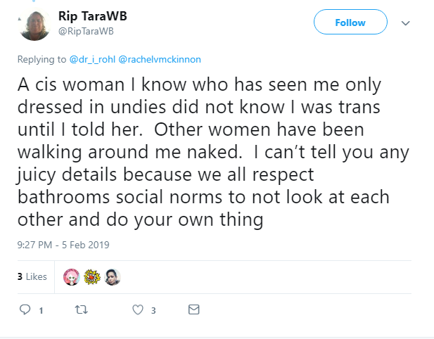Click the like count number 3

point(153,310)
